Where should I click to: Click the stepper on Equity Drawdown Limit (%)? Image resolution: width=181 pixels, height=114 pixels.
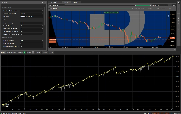[x=43, y=46]
